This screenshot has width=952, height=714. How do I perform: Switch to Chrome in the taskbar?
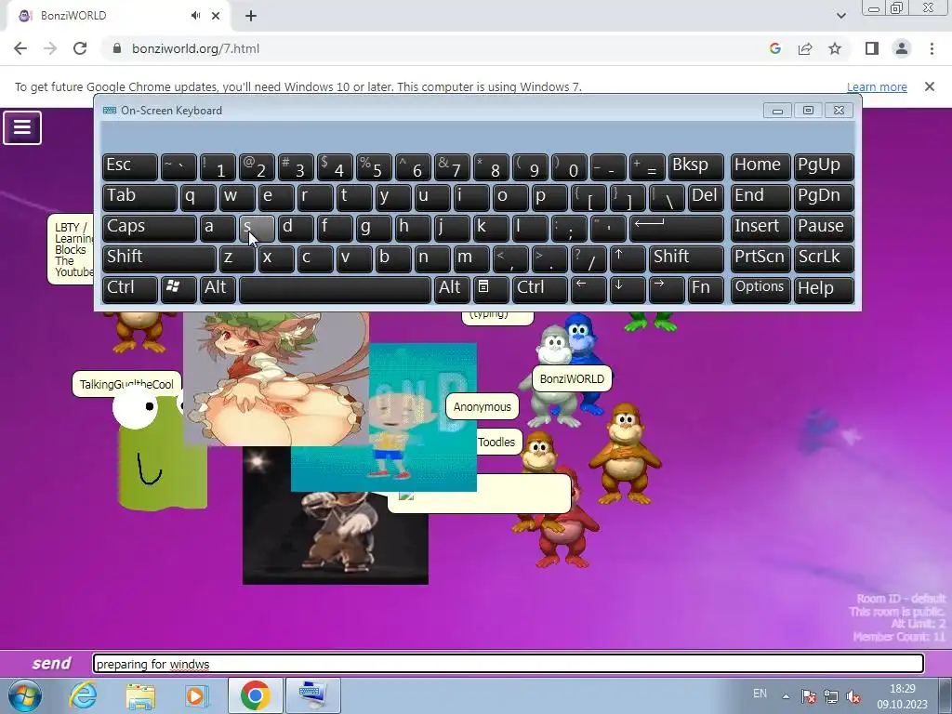click(255, 695)
